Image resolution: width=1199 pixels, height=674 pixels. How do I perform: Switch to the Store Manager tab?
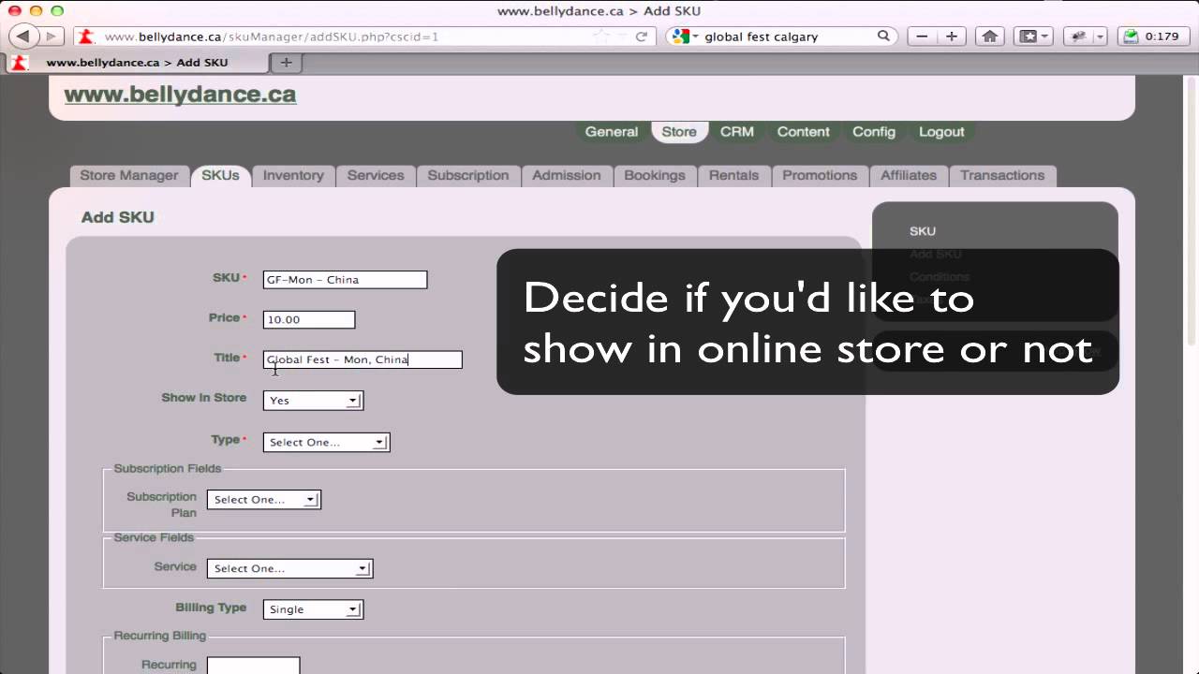(128, 175)
